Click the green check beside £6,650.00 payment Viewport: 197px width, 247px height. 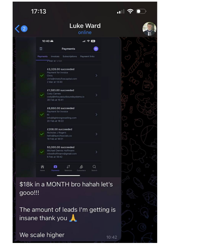click(42, 115)
